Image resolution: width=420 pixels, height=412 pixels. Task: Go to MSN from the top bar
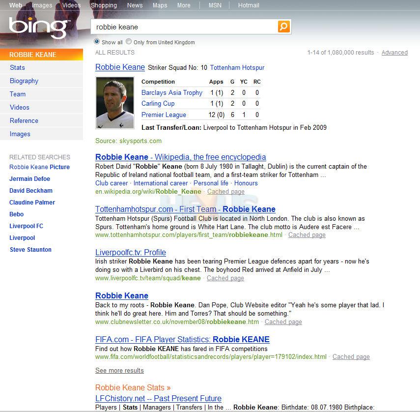click(215, 5)
